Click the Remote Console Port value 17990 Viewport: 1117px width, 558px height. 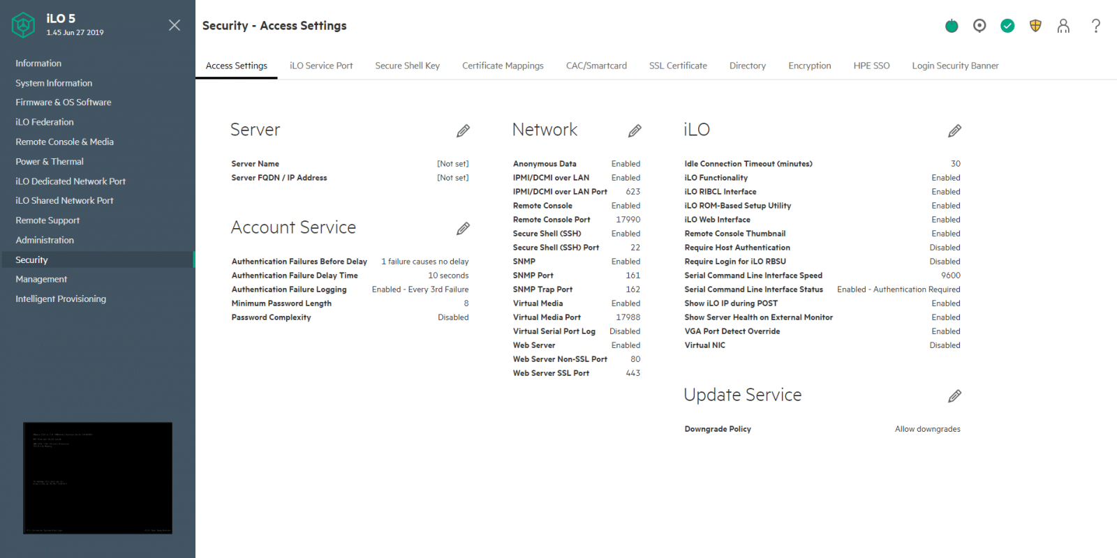(628, 220)
